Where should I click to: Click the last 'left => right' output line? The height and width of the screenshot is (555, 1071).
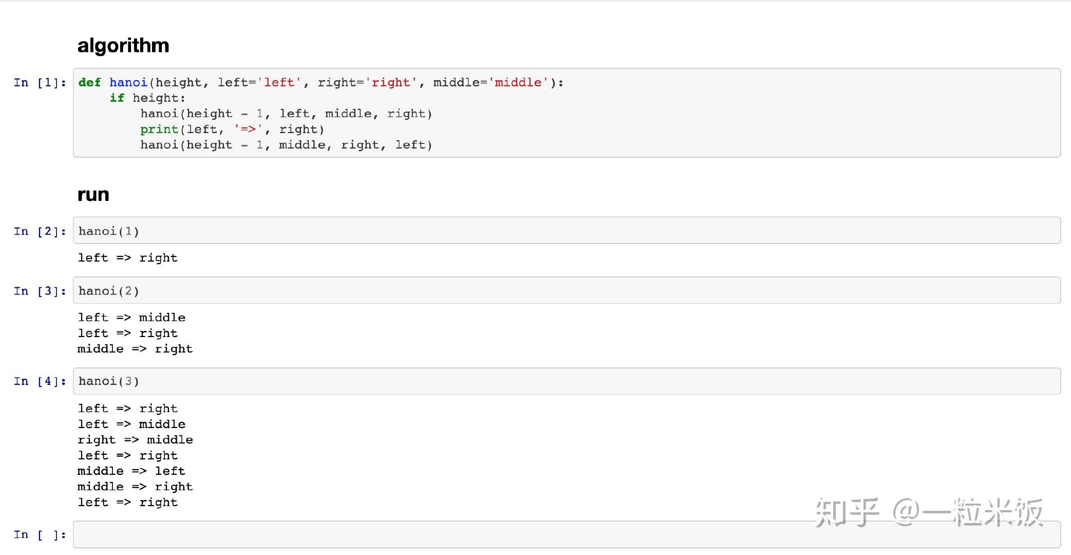click(x=127, y=503)
